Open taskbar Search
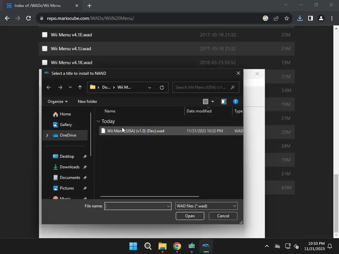The image size is (339, 254). 148,246
